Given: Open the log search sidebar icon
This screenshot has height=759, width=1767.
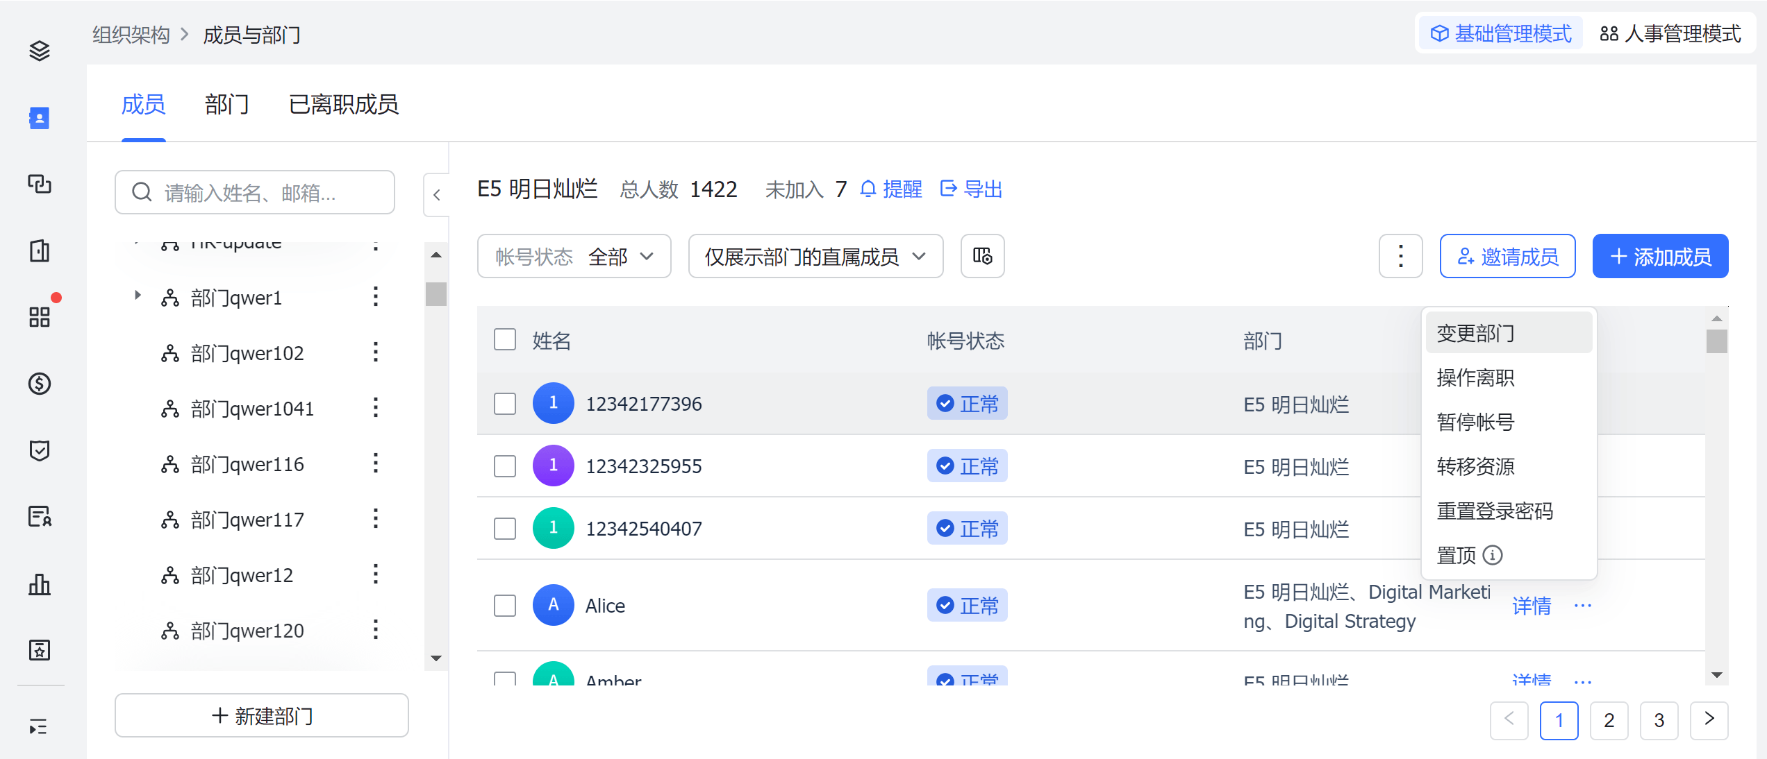Looking at the screenshot, I should (40, 517).
